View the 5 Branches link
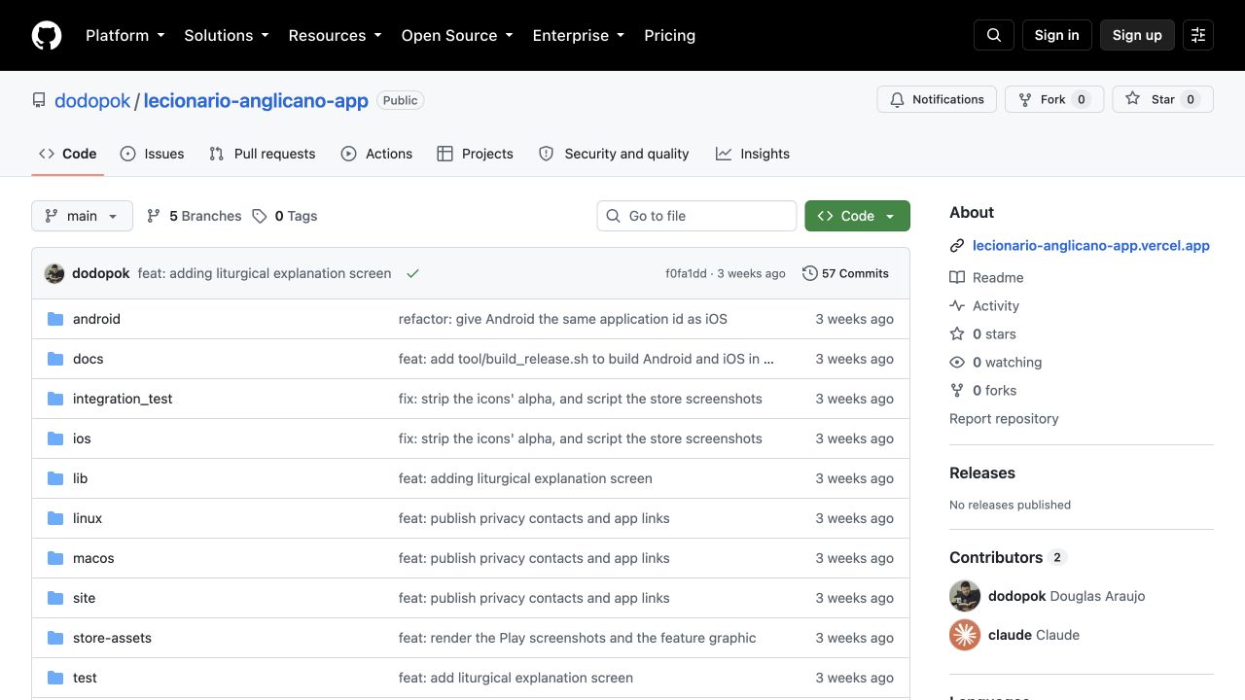The width and height of the screenshot is (1245, 700). (x=195, y=216)
